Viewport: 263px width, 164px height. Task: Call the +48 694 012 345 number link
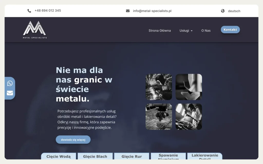point(48,11)
